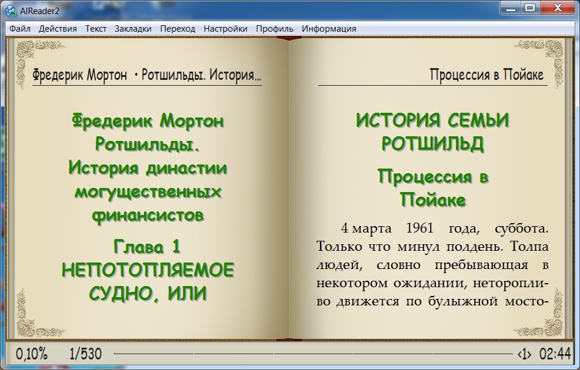Click the paragraph starting 4 марта 1961 года
Screen dimensions: 580x370
click(x=432, y=265)
